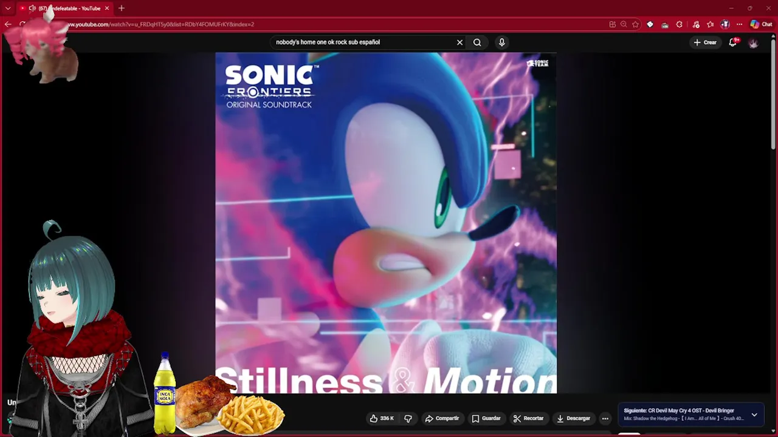Click the Descargar download button
Image resolution: width=778 pixels, height=437 pixels.
pyautogui.click(x=574, y=418)
